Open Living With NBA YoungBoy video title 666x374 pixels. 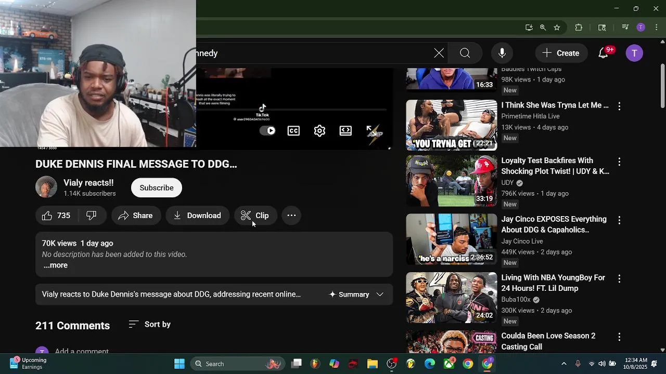point(553,283)
